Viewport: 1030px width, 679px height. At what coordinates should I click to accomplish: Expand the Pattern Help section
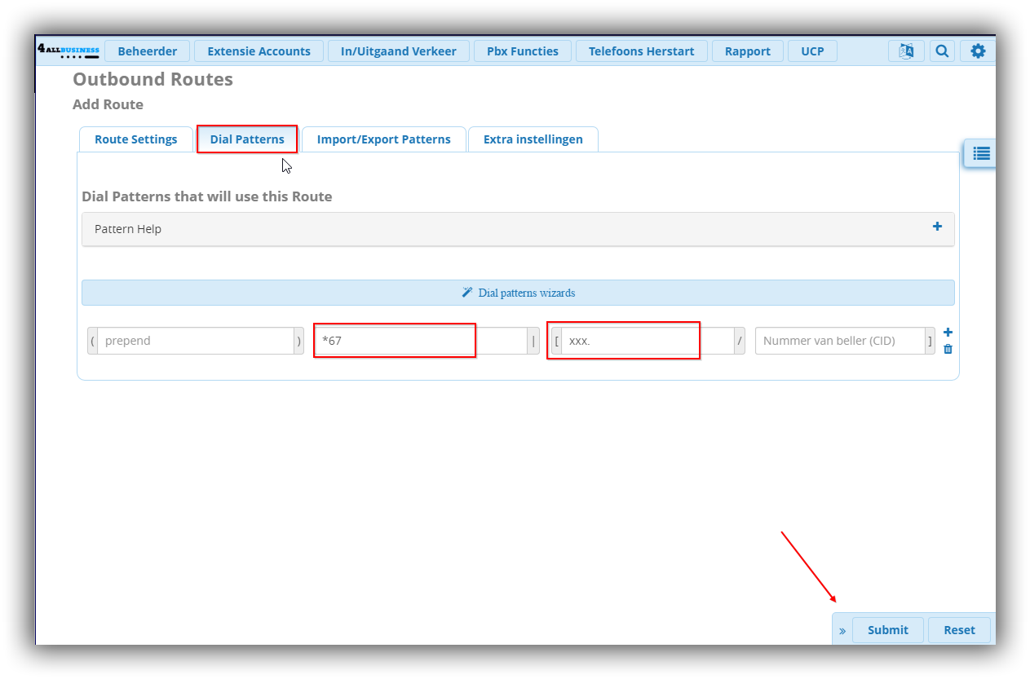937,227
